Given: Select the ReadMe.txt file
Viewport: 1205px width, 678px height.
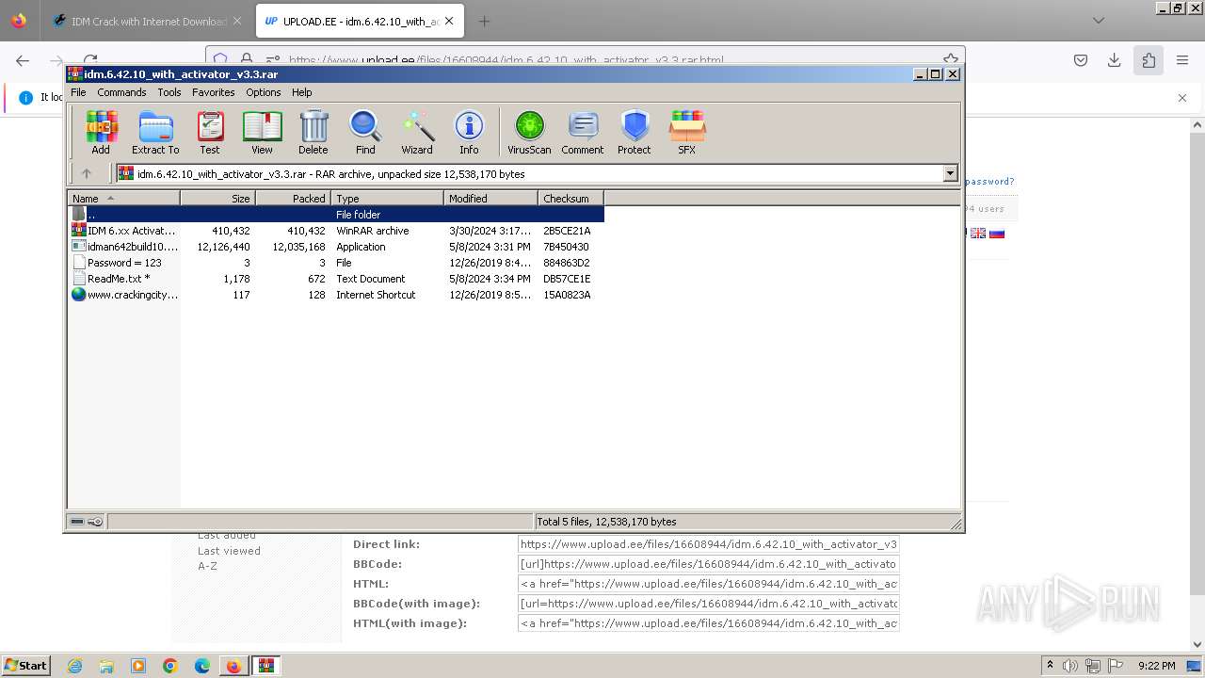Looking at the screenshot, I should click(x=336, y=279).
